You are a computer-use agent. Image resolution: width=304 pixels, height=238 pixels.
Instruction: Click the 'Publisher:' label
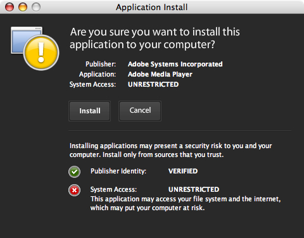point(101,64)
